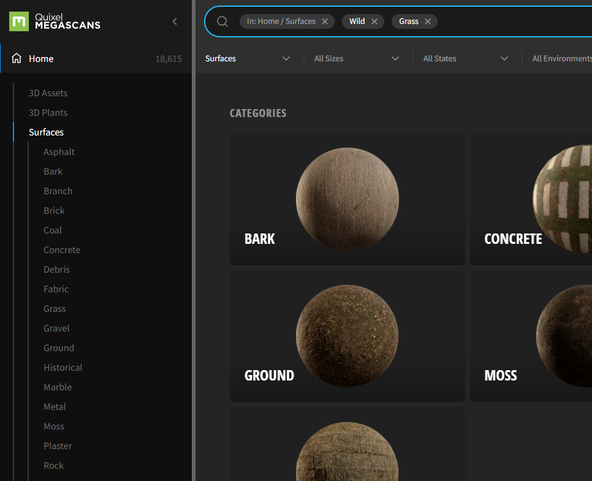This screenshot has width=592, height=481.
Task: Remove the 'In: Home / Surfaces' filter chip
Action: coord(325,21)
